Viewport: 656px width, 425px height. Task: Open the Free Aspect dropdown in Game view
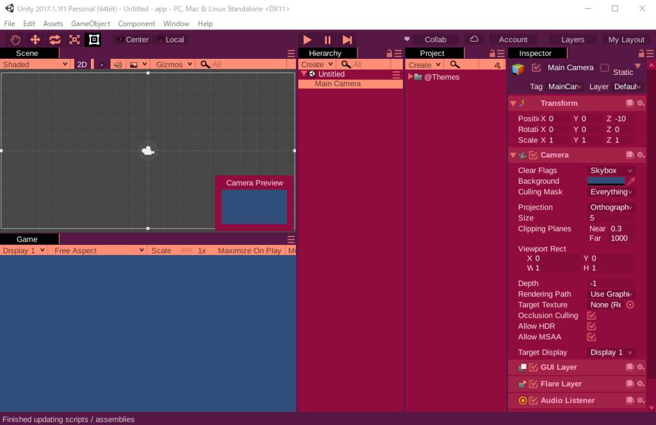click(x=97, y=250)
